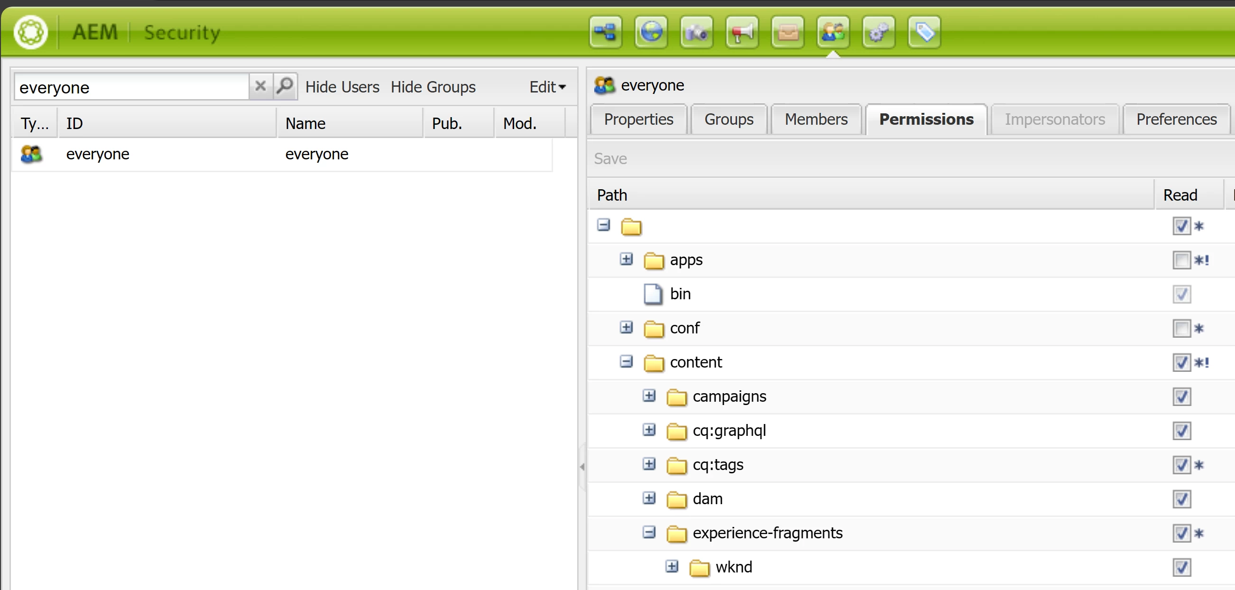Run search with the magnifier icon
This screenshot has height=590, width=1235.
click(285, 86)
